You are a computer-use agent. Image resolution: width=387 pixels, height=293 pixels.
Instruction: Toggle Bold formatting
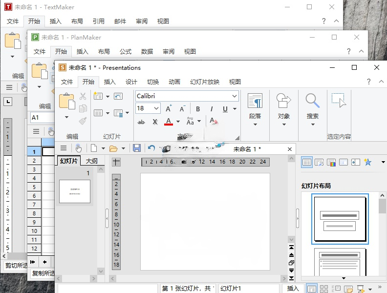pyautogui.click(x=198, y=109)
